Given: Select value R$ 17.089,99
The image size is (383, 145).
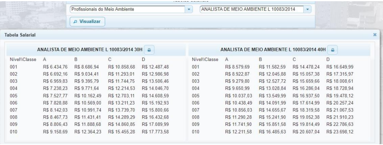Looking at the screenshot, I should (155, 124).
